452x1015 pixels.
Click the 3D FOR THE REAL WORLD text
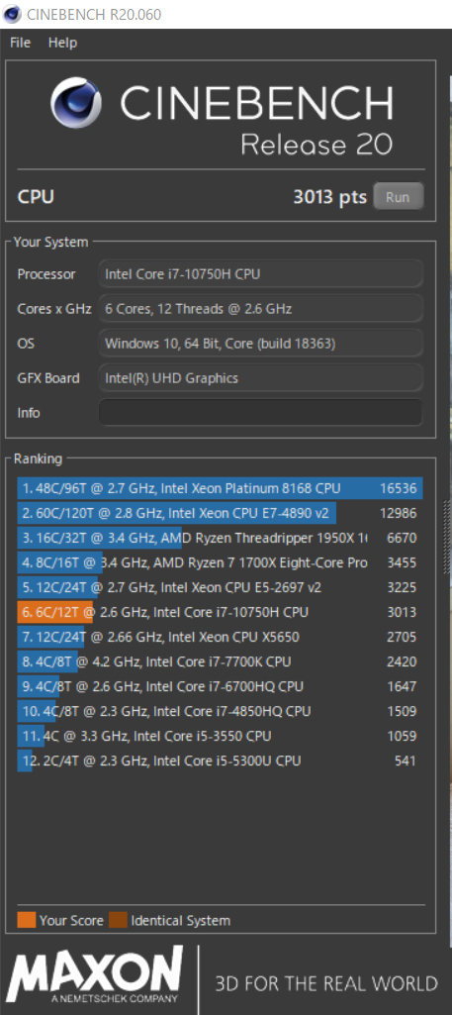[x=326, y=984]
